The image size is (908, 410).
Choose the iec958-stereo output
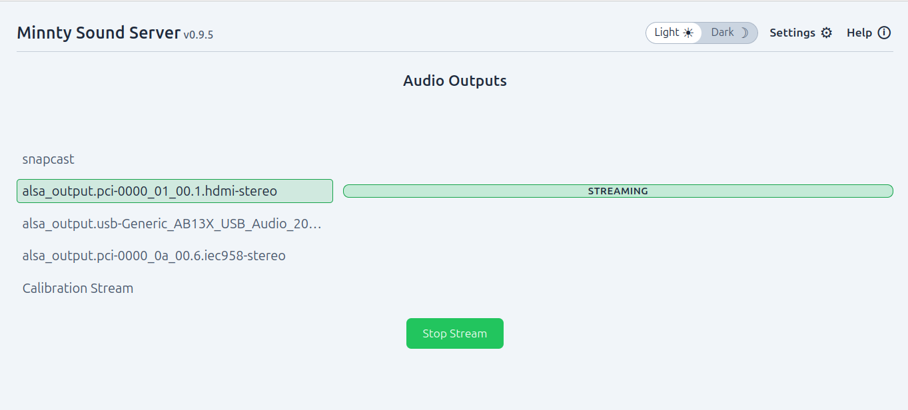[175, 256]
